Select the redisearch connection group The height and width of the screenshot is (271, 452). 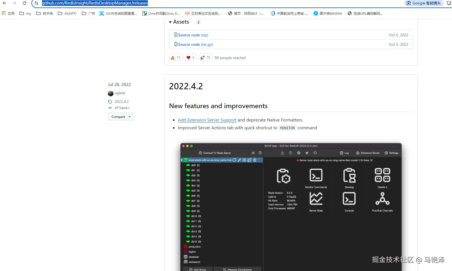[192, 262]
